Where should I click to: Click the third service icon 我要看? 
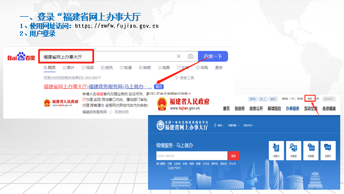point(311,151)
